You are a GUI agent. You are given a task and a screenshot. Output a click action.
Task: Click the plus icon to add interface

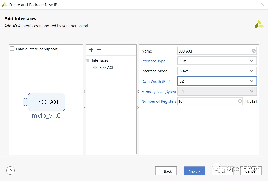pyautogui.click(x=91, y=50)
